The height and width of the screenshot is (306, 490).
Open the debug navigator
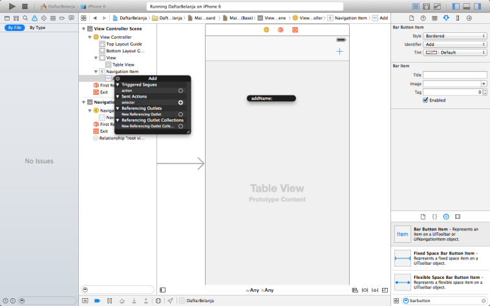[53, 18]
